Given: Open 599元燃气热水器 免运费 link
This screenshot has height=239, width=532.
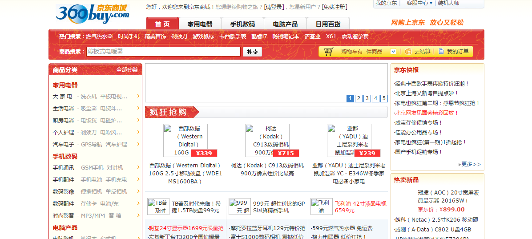Looking at the screenshot, I should pyautogui.click(x=342, y=228).
